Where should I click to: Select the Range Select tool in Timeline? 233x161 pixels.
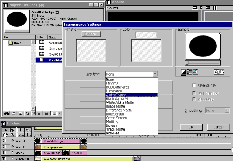13,130
